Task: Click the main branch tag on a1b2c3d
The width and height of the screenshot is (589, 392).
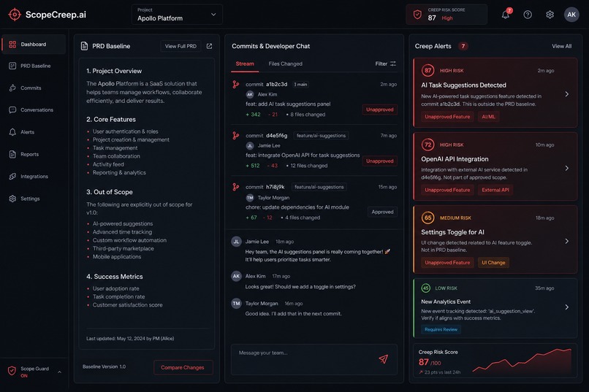Action: tap(300, 85)
